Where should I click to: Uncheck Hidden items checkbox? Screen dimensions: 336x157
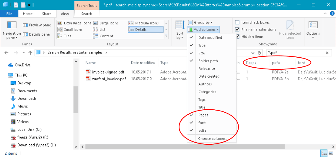pyautogui.click(x=237, y=36)
